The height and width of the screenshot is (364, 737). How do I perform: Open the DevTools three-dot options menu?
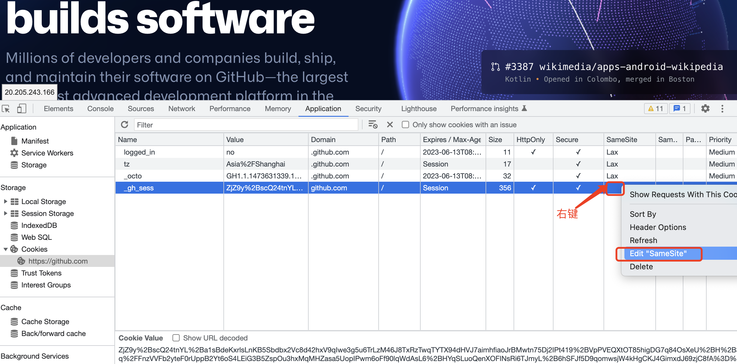coord(723,108)
